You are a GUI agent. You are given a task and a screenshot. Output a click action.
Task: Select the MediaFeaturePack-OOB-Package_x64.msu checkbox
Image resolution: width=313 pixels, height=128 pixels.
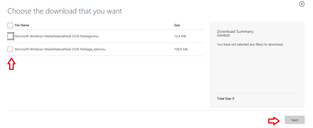pyautogui.click(x=10, y=49)
